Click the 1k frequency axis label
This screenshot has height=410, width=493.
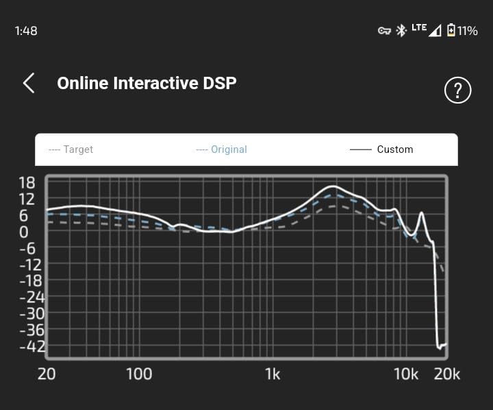coord(272,374)
